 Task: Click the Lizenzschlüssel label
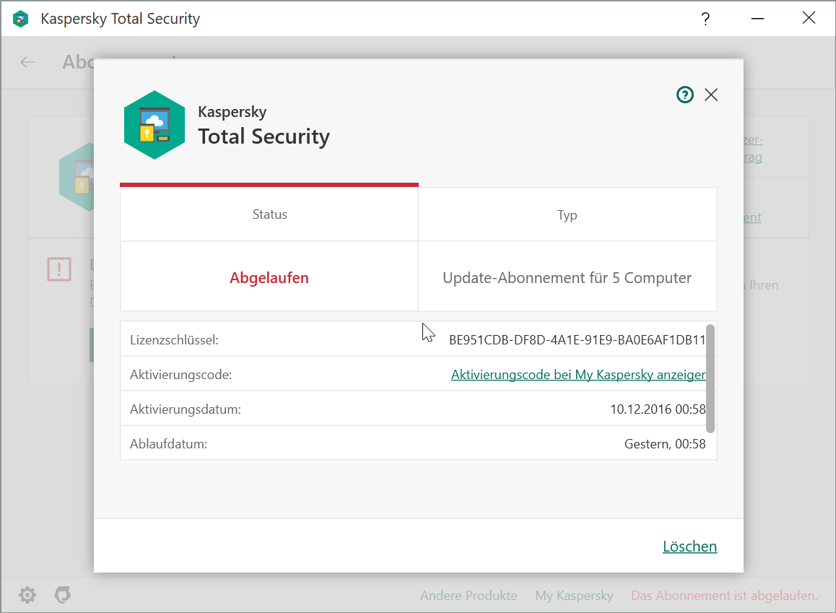174,340
